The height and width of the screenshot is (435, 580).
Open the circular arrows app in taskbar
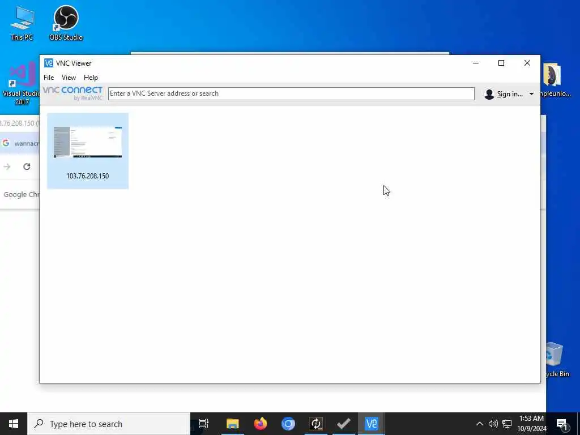pyautogui.click(x=316, y=424)
